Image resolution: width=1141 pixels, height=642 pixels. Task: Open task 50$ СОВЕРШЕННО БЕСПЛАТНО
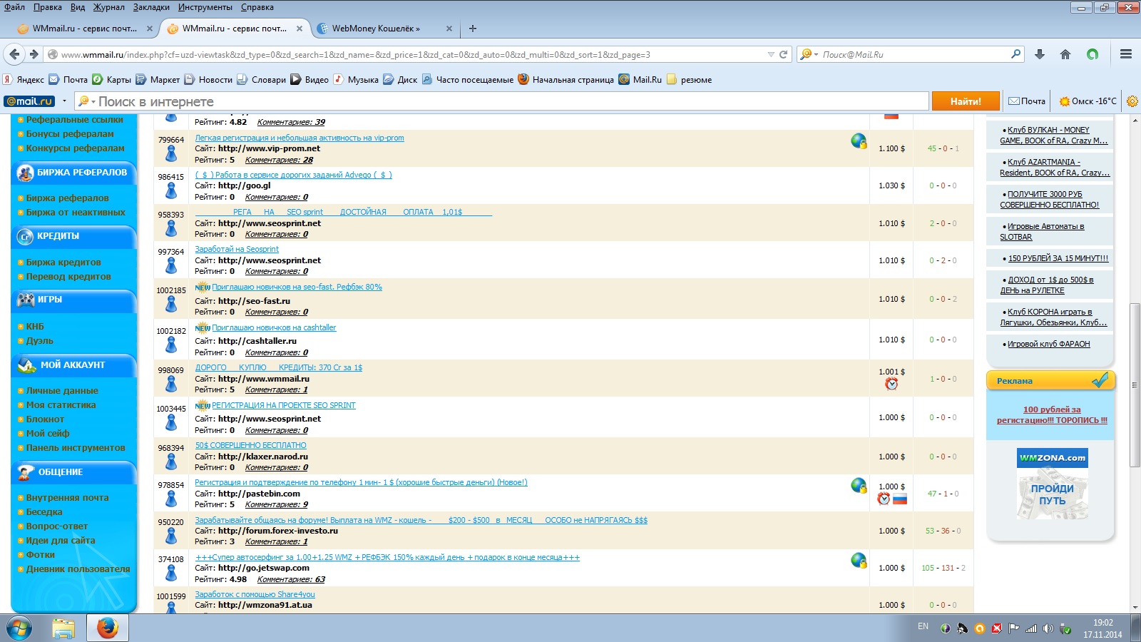(251, 445)
